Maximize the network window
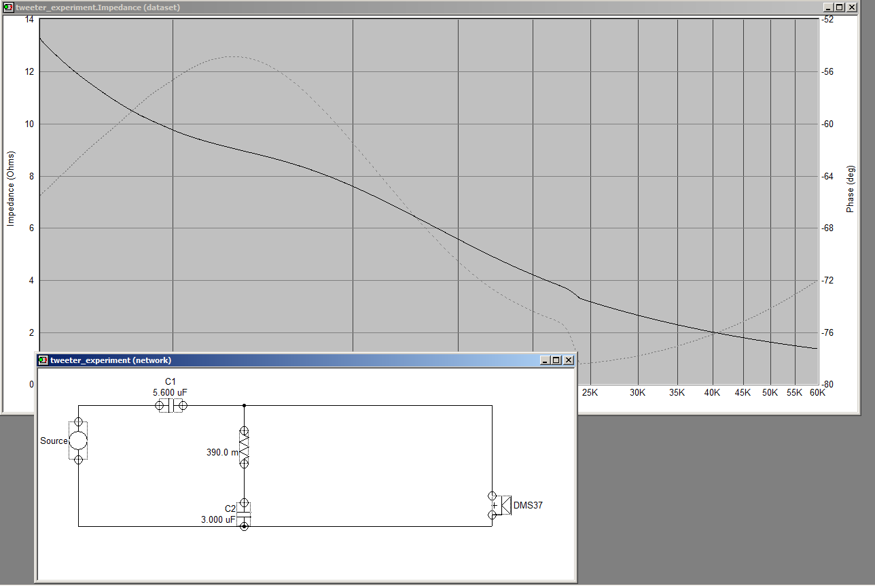 coord(557,360)
